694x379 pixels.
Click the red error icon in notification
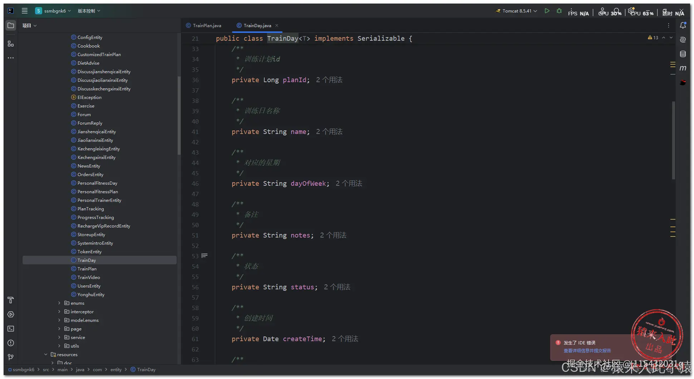tap(558, 343)
